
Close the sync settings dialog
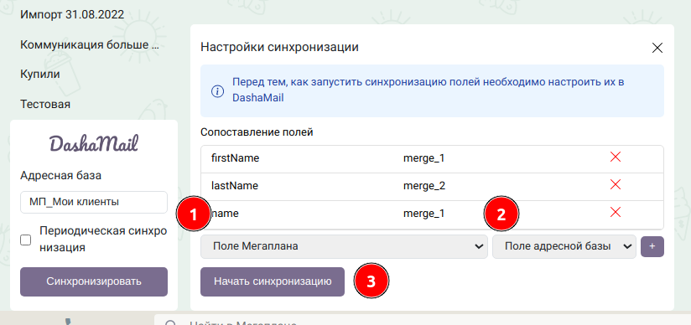click(657, 48)
